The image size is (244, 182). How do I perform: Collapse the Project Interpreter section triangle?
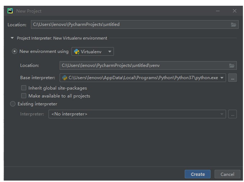point(12,38)
